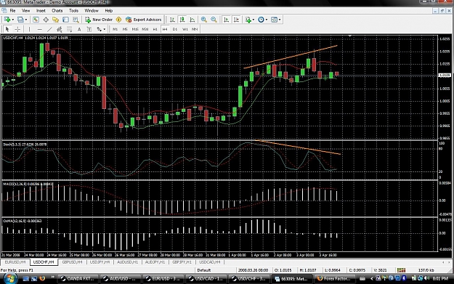Select the Fibonacci retracement tool

click(69, 29)
